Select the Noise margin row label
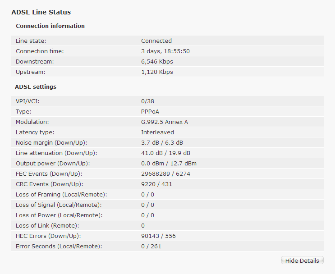The image size is (335, 274). [51, 143]
